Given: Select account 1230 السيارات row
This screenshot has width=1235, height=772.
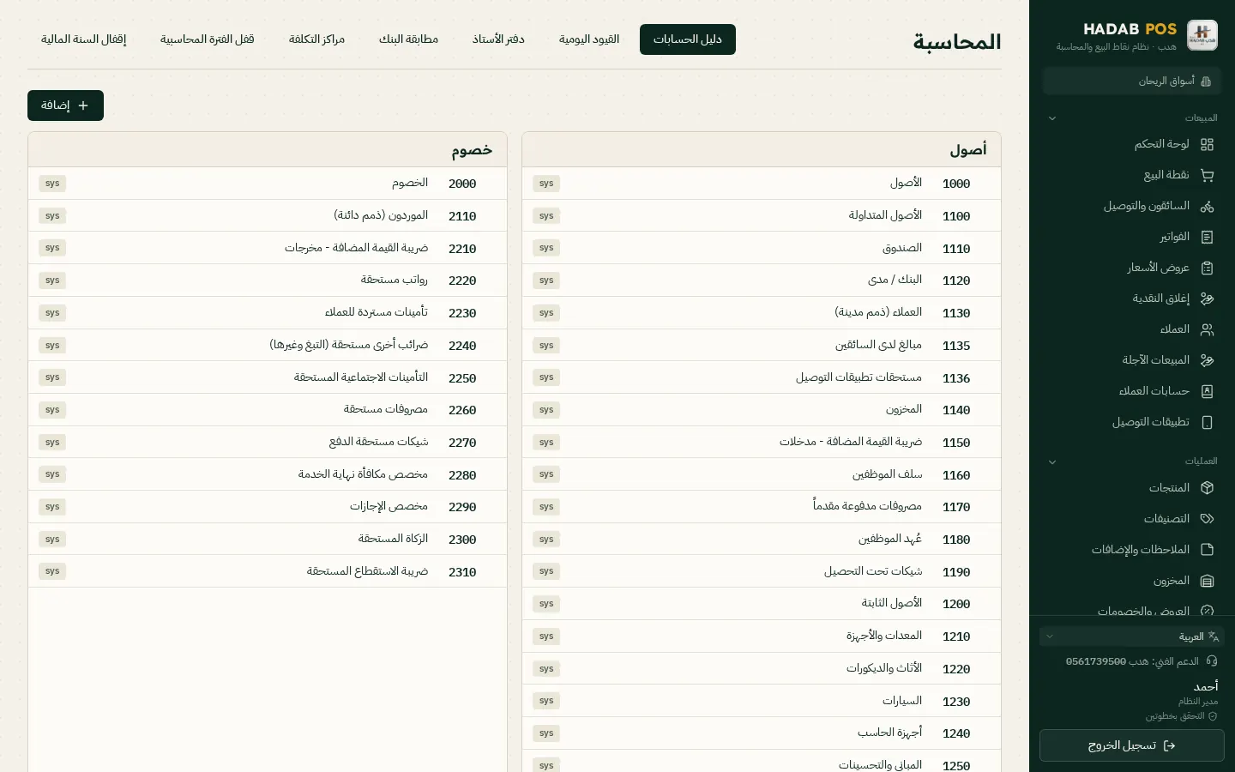Looking at the screenshot, I should (762, 701).
